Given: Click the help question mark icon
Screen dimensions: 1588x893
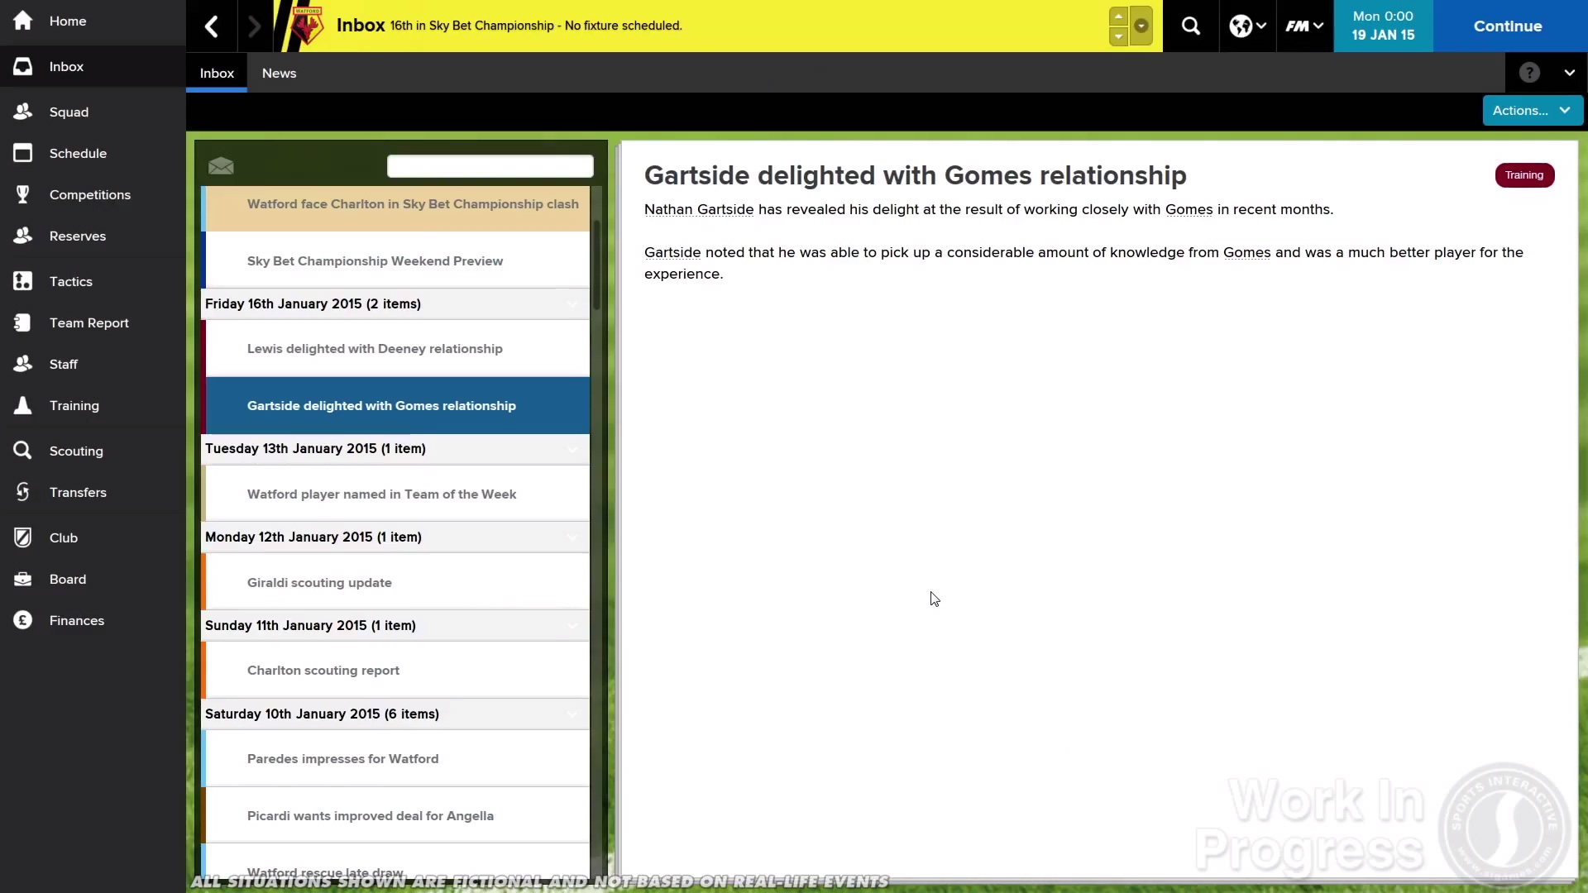Looking at the screenshot, I should point(1529,73).
